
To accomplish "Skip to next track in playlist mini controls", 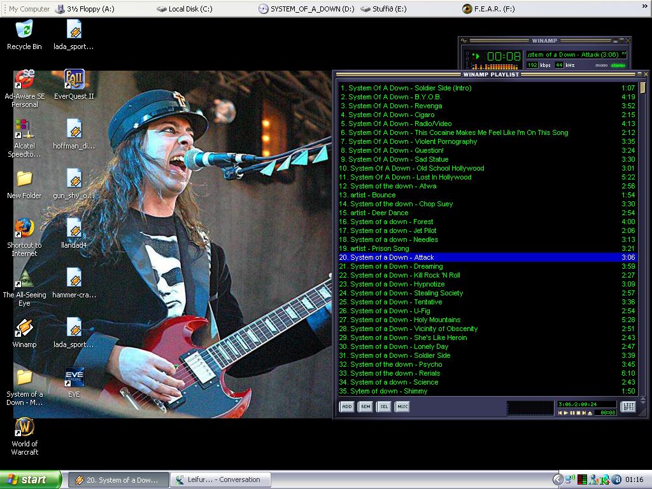I will [584, 413].
